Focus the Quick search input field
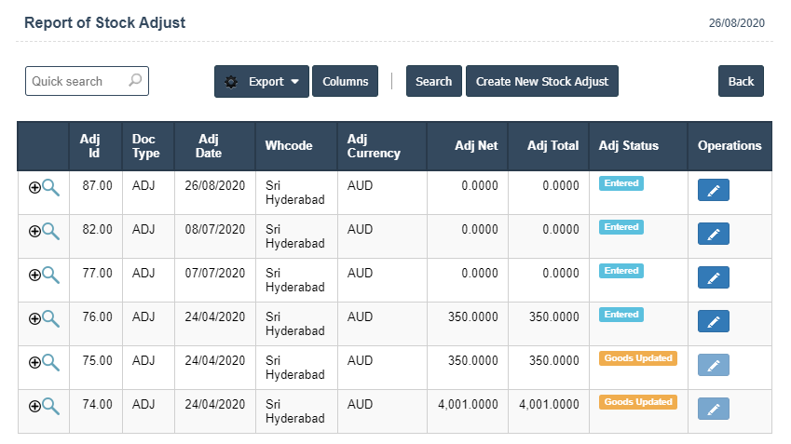The image size is (791, 444). (76, 82)
